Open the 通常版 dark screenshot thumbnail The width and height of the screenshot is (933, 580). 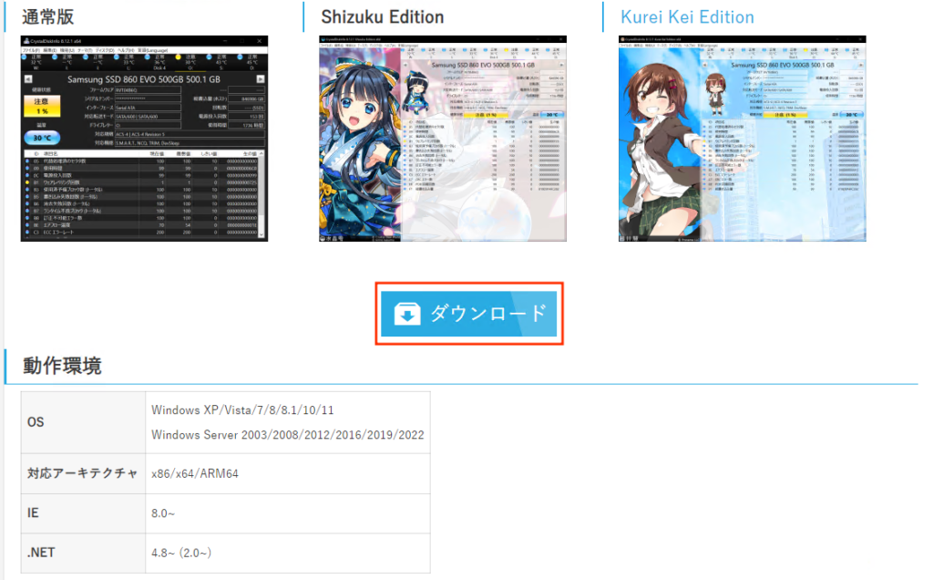pyautogui.click(x=145, y=139)
